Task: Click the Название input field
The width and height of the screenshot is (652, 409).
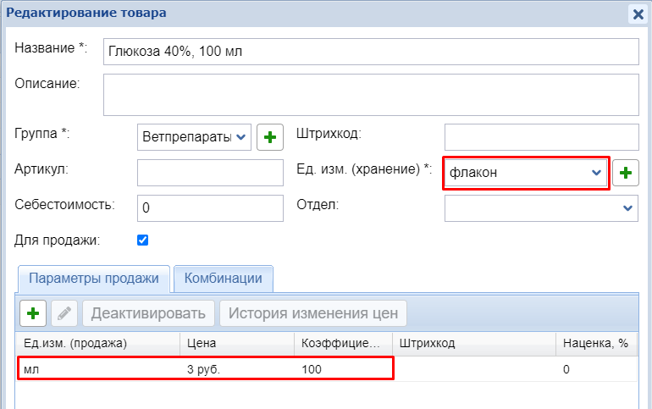Action: point(370,52)
